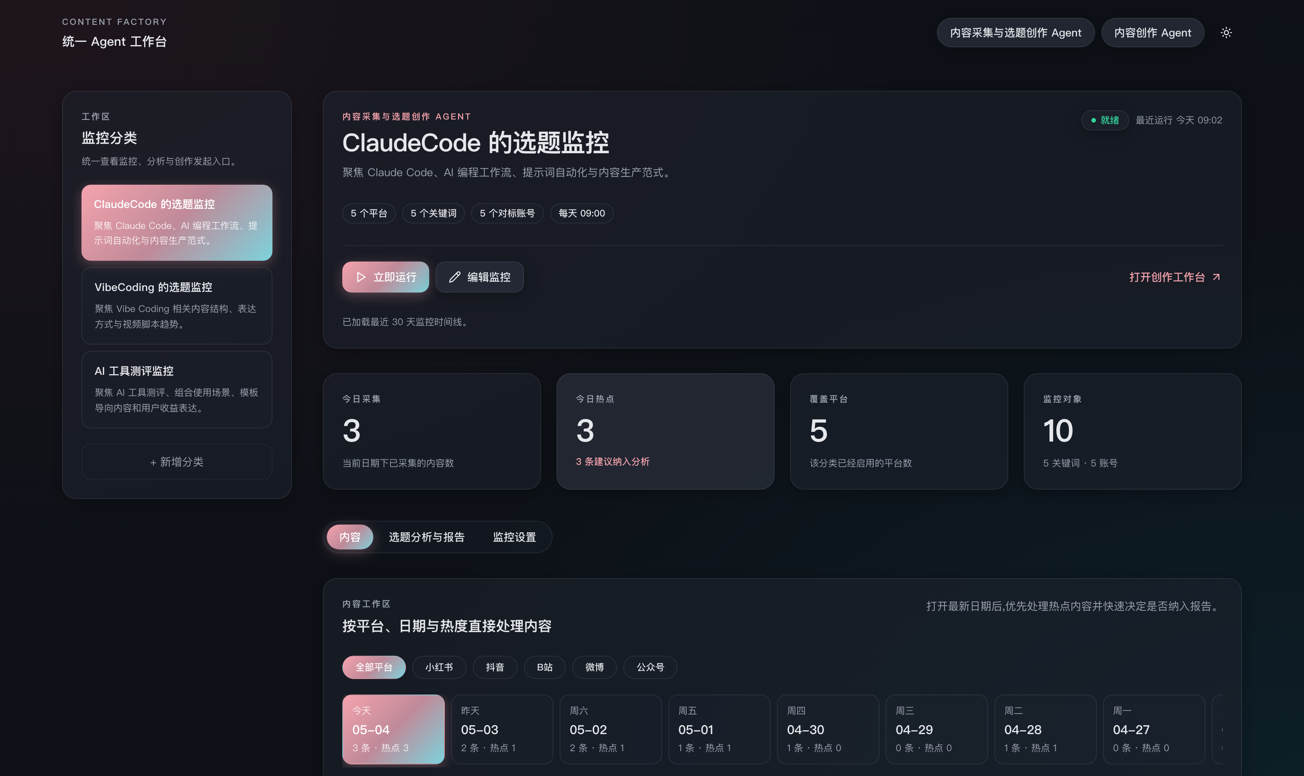Select 周五 05-01 date card
This screenshot has height=776, width=1304.
pyautogui.click(x=719, y=729)
